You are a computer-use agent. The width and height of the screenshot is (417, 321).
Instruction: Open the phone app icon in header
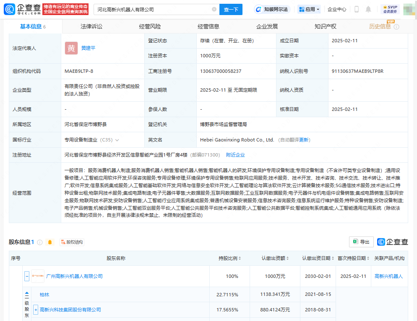[357, 9]
